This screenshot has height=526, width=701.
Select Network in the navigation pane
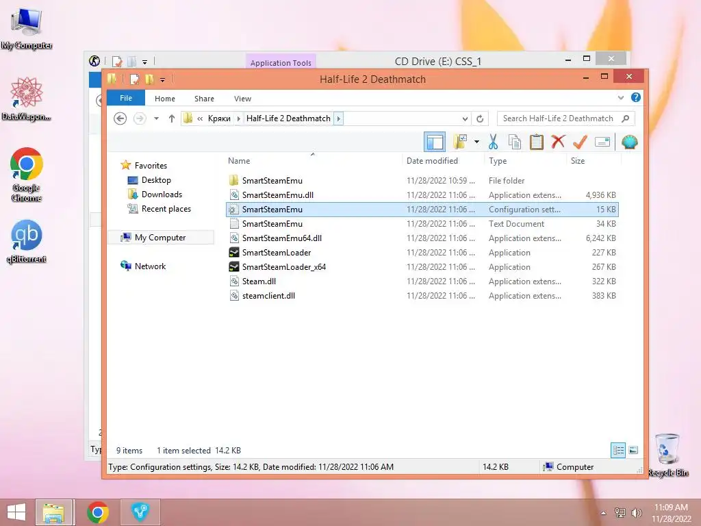pyautogui.click(x=150, y=266)
